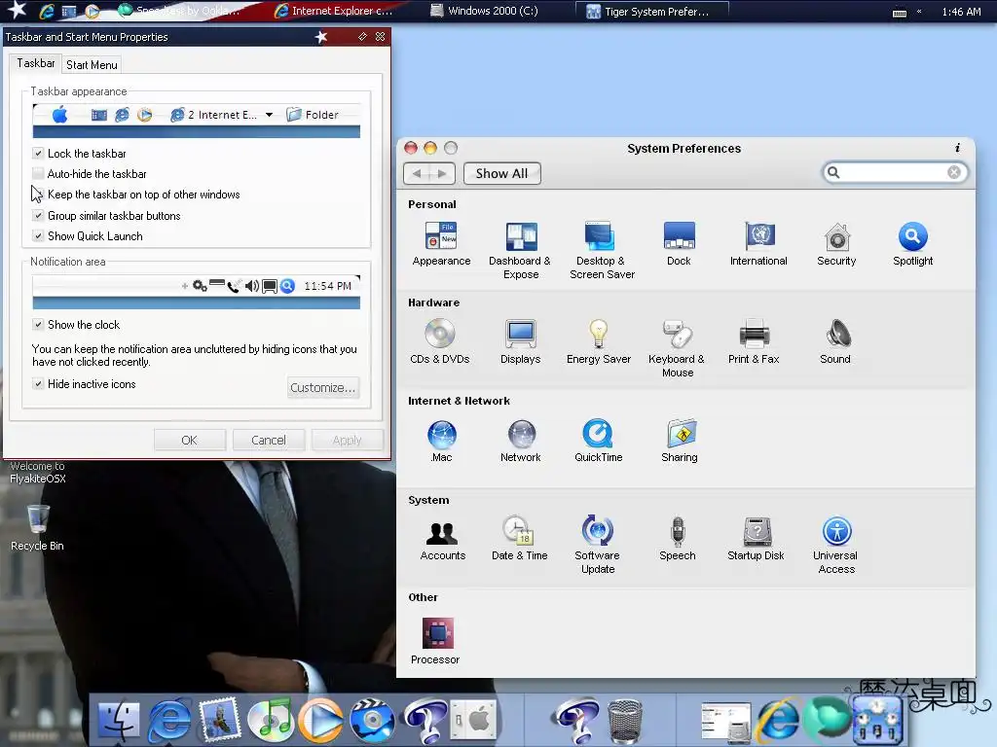Screen dimensions: 997x747
Task: Open the Displays pane
Action: [520, 341]
